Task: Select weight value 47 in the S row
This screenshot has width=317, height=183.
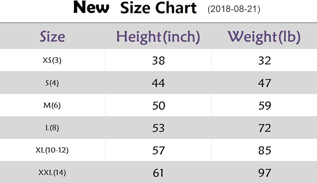Action: pos(264,83)
